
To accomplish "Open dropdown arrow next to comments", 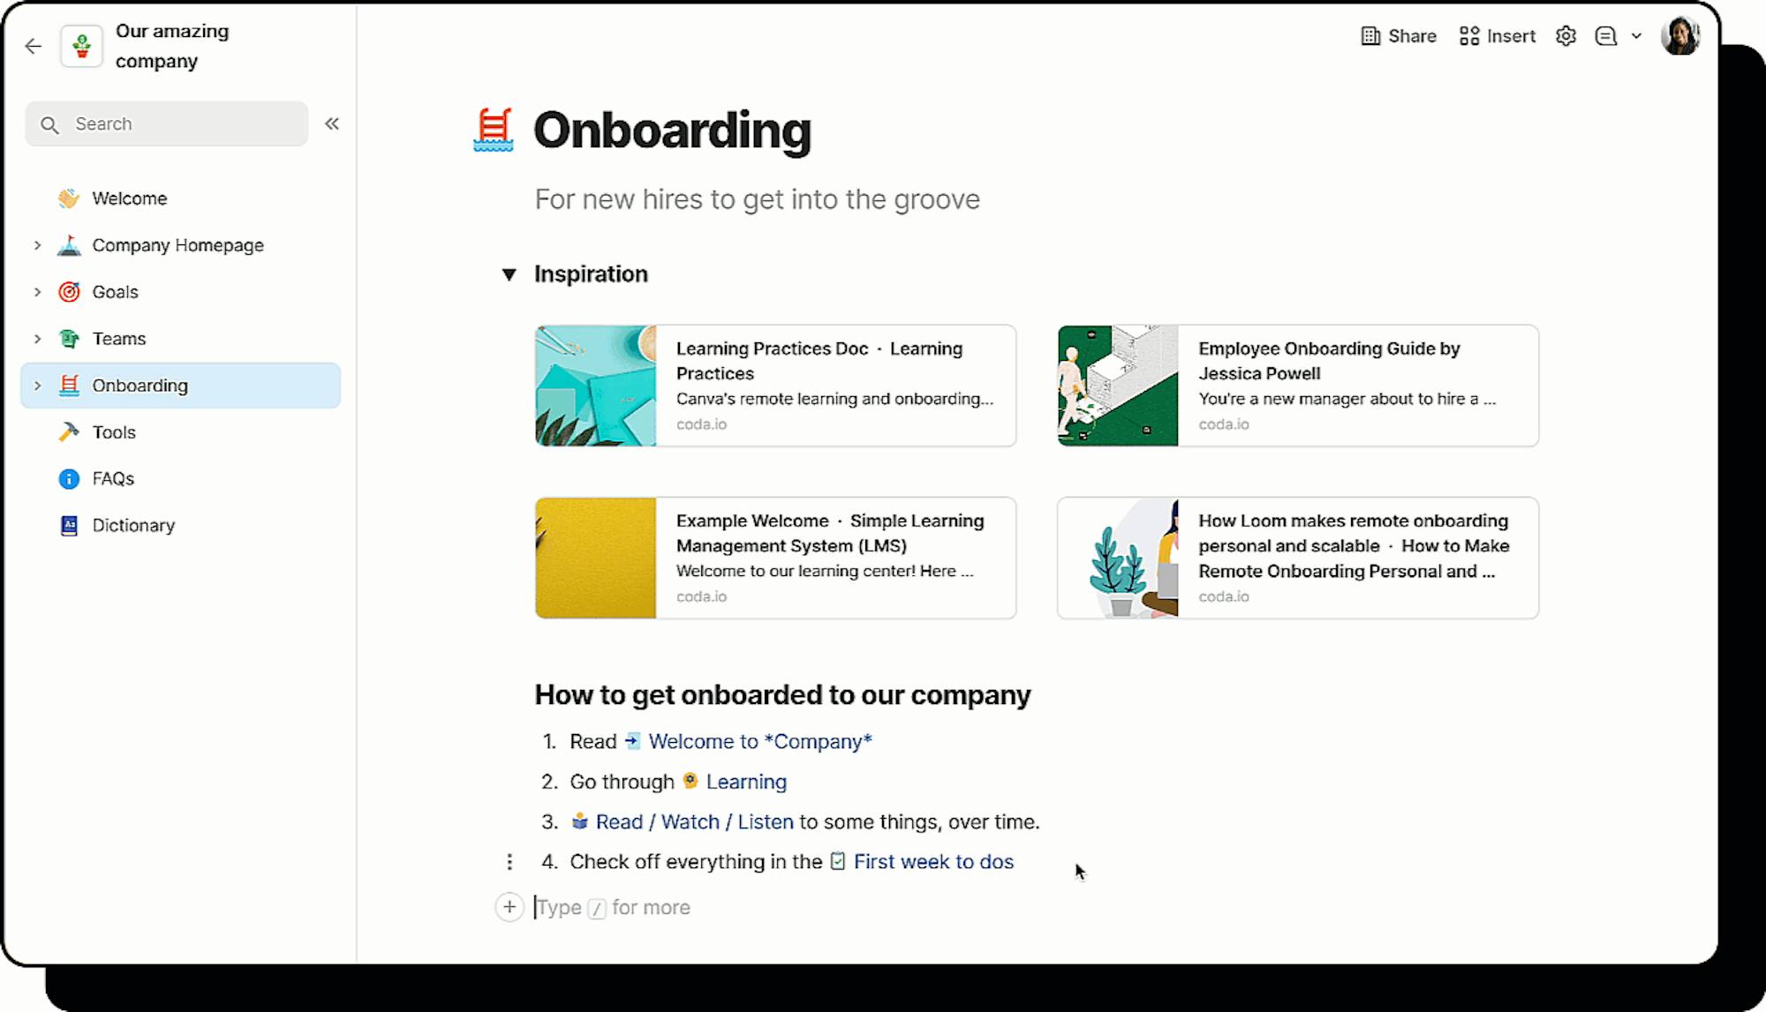I will coord(1636,36).
